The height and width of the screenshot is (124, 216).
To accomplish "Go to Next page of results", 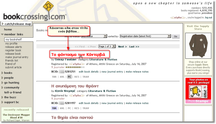I will point(122,46).
